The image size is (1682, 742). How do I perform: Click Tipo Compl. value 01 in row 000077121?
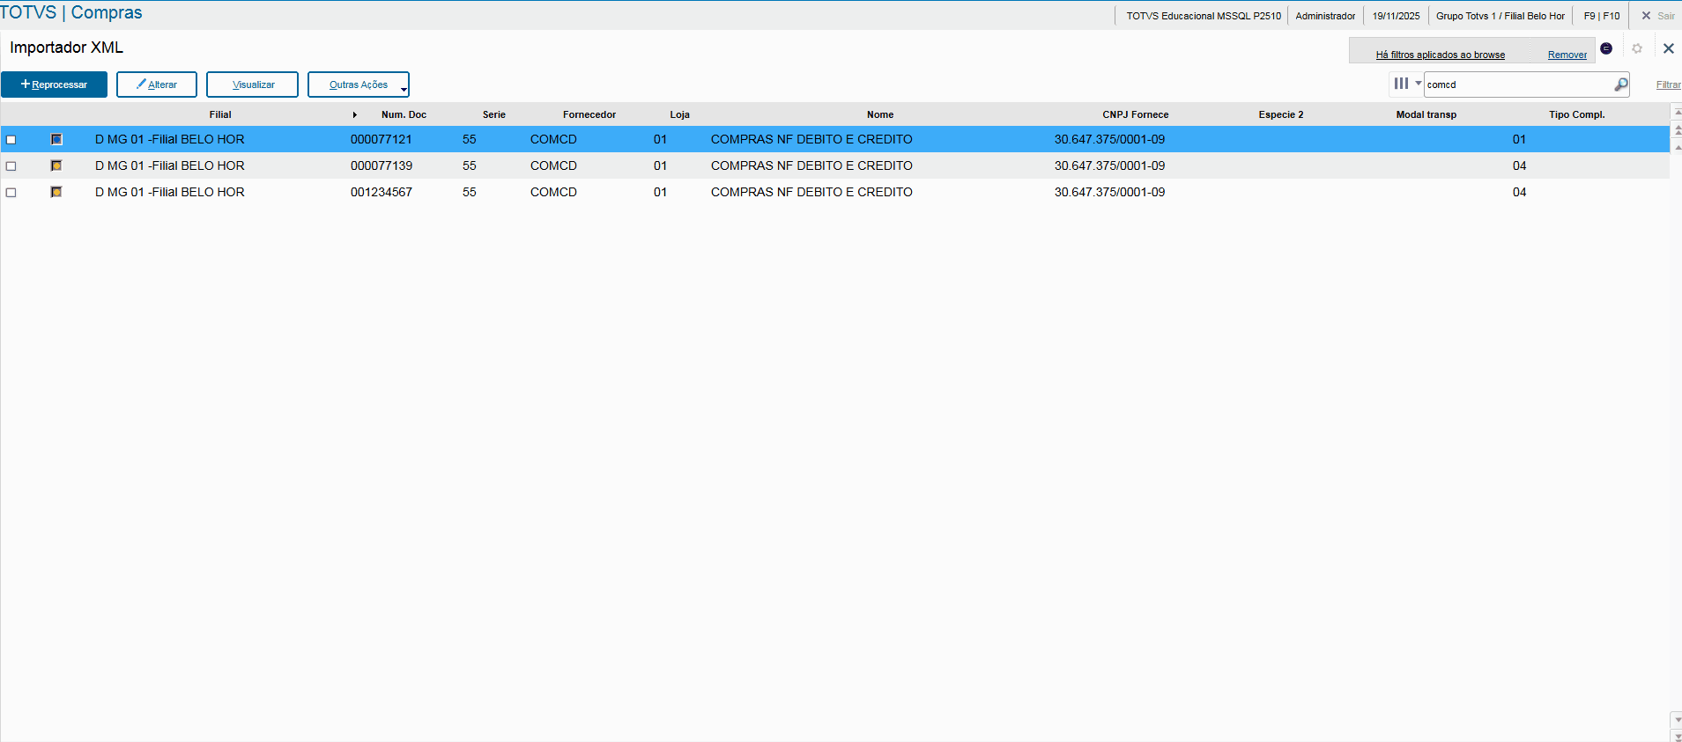[1519, 139]
